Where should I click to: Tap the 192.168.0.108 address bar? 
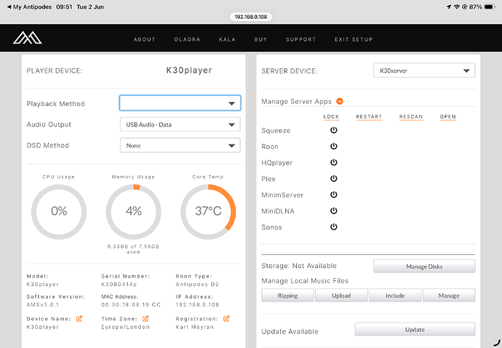pyautogui.click(x=251, y=17)
